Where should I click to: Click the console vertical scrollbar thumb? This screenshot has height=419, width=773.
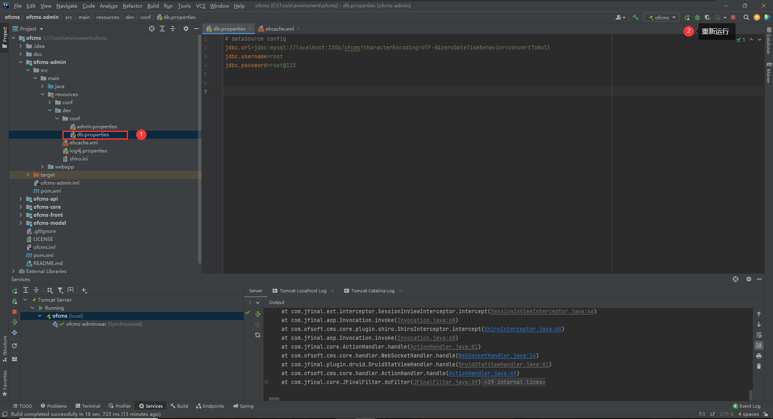click(x=751, y=394)
